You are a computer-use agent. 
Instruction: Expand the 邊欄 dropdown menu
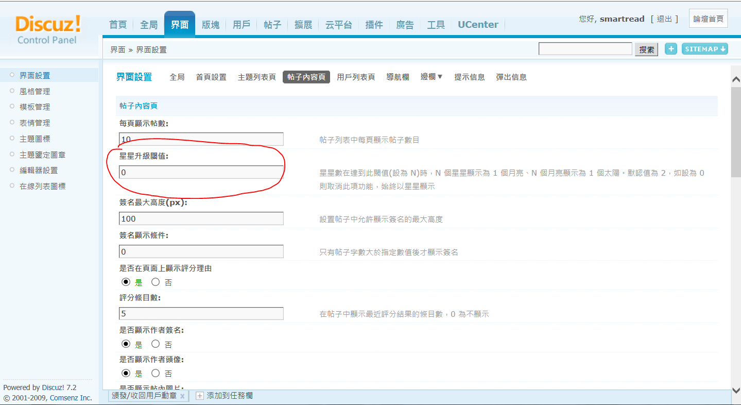(431, 77)
